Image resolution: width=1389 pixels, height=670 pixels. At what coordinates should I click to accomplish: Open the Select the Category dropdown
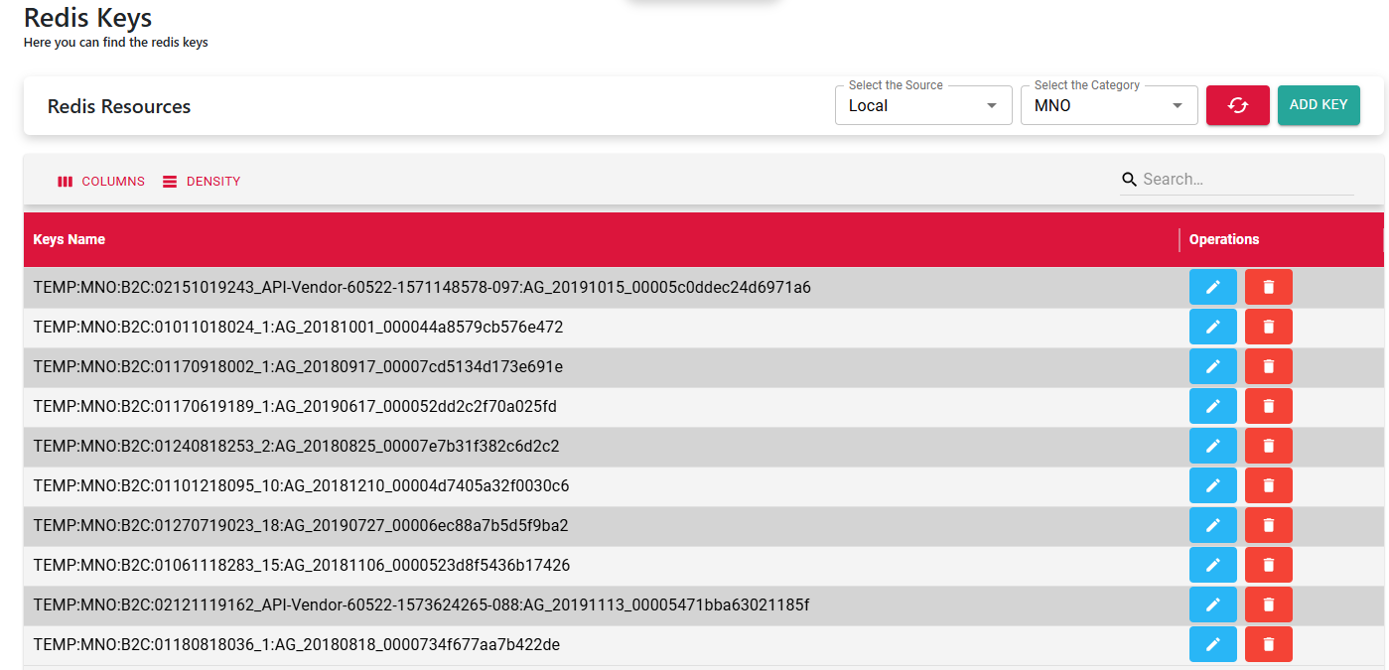tap(1109, 105)
